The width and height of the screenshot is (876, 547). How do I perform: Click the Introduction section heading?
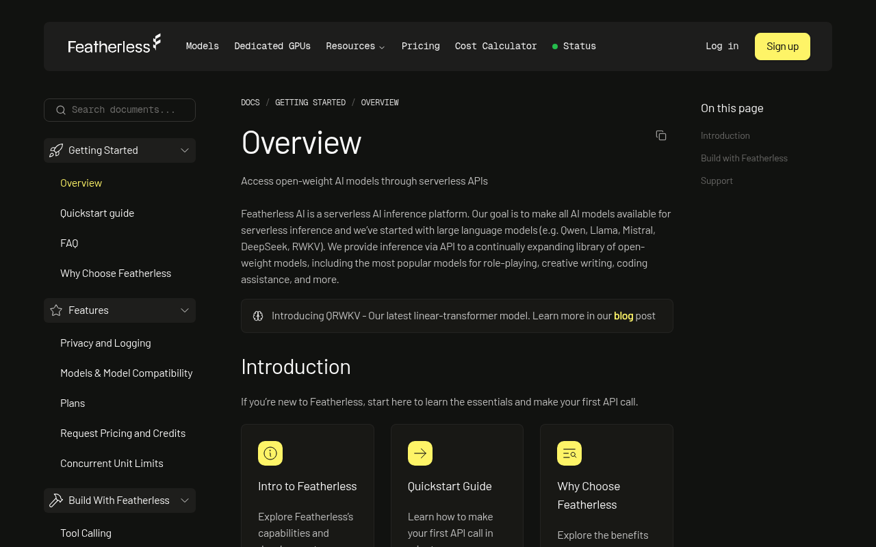tap(296, 367)
